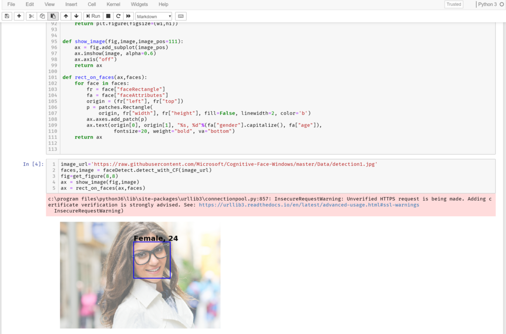Click the 'ax = rect_on_faces(ax,faces)' line

click(103, 188)
